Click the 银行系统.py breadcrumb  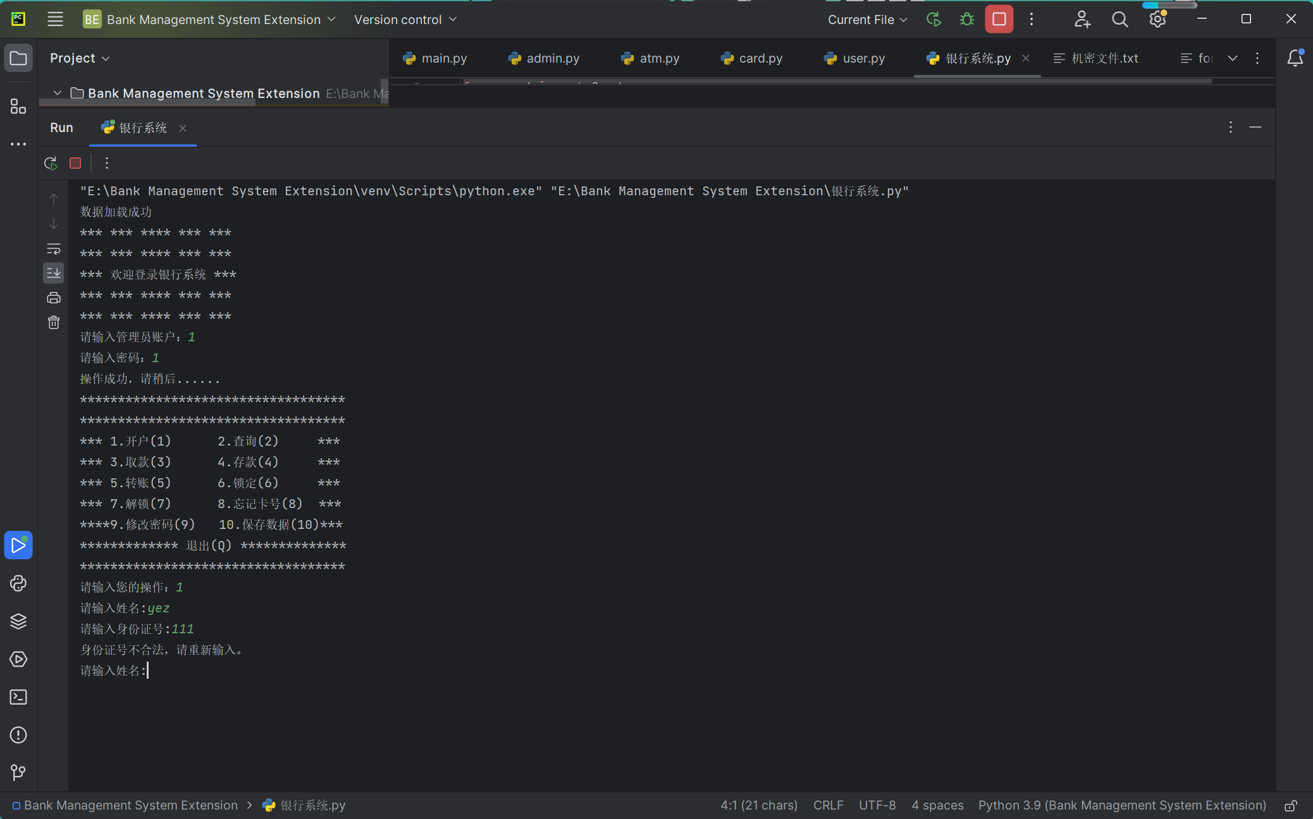point(304,805)
